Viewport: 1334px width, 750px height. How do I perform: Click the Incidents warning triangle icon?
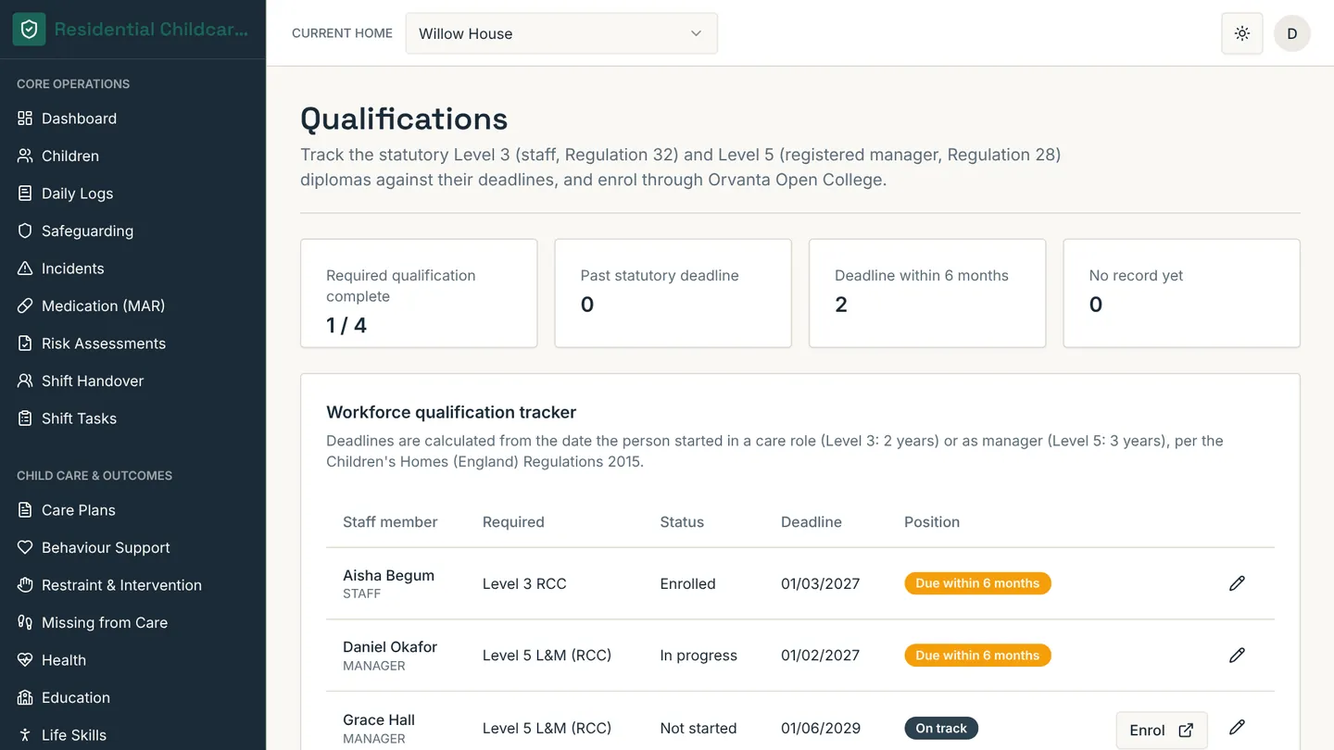(25, 269)
